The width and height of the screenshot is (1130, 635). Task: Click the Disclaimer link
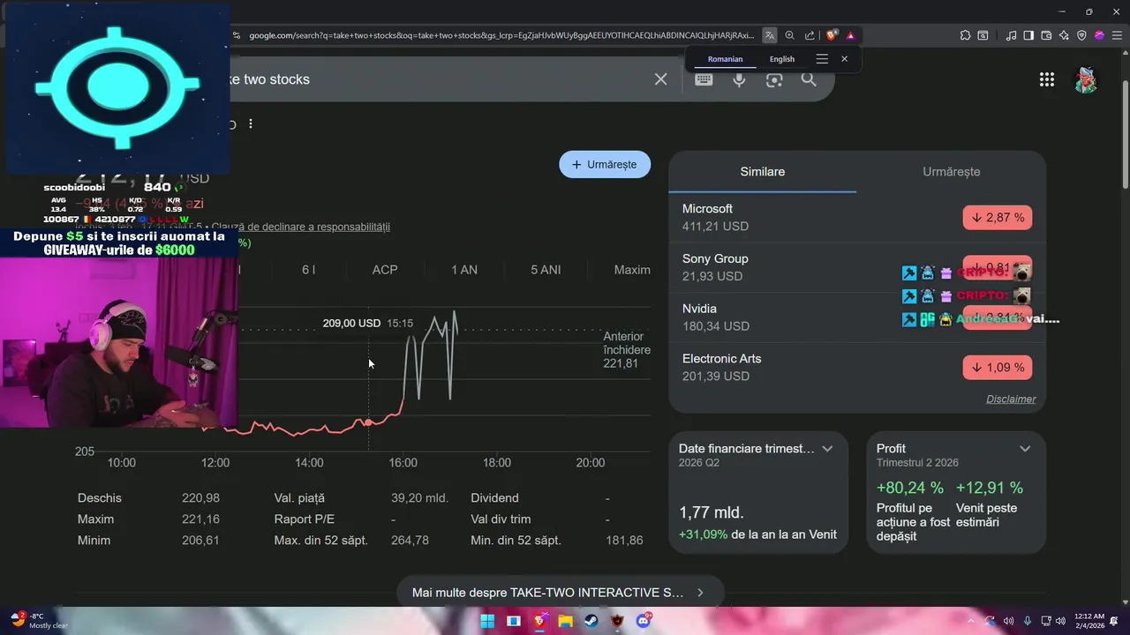click(1011, 400)
